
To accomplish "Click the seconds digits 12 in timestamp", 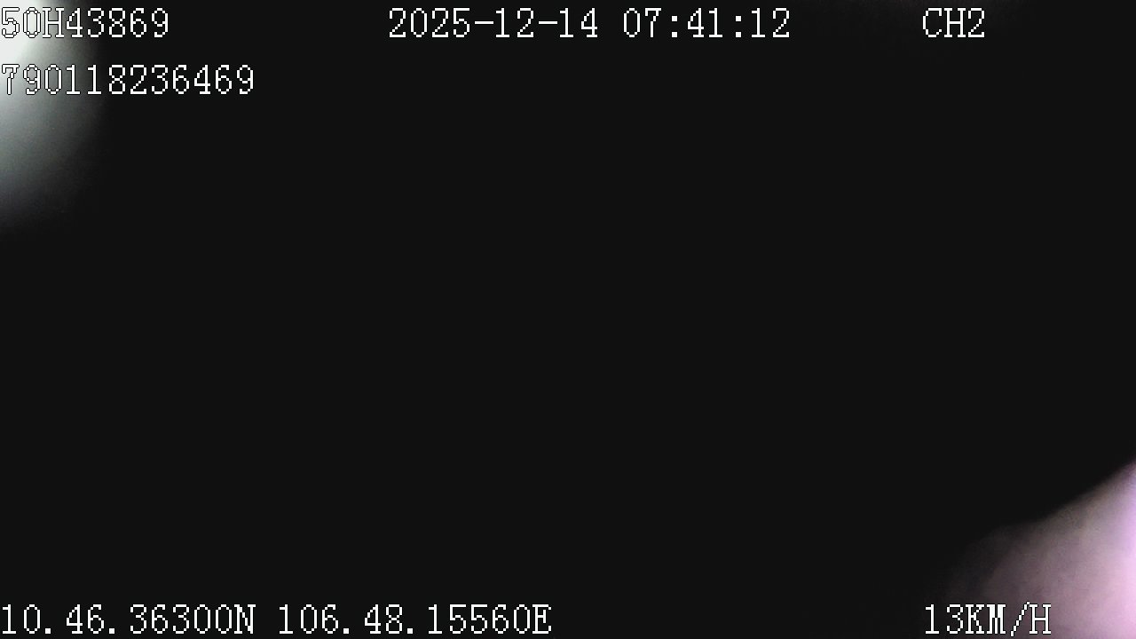I will pyautogui.click(x=770, y=24).
